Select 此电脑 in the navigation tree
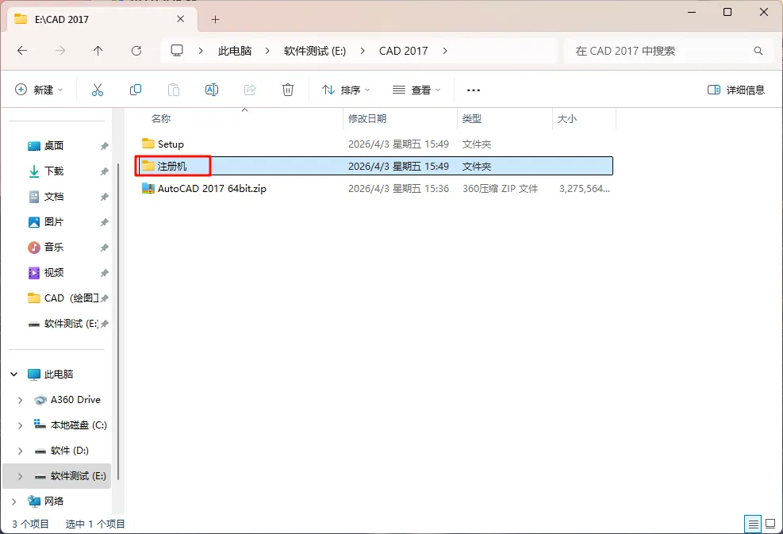783x534 pixels. tap(59, 375)
